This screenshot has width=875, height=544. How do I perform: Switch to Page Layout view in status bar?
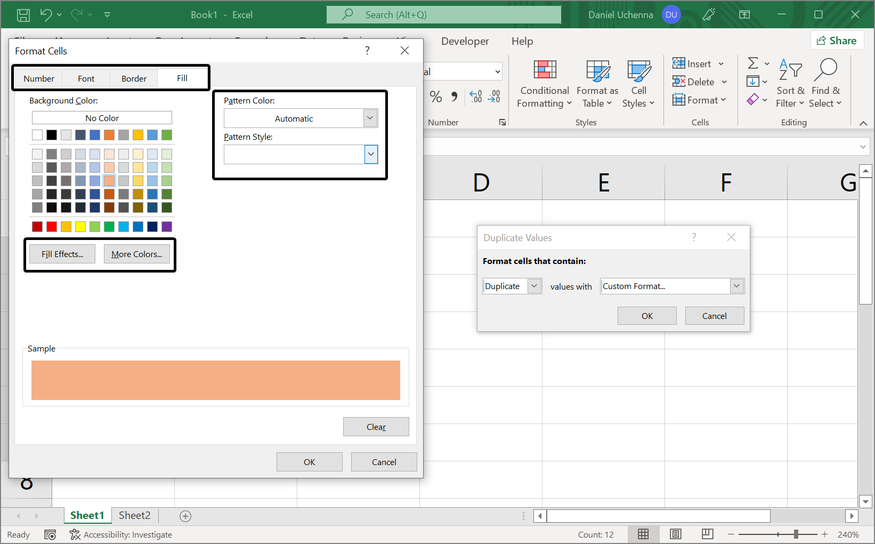tap(675, 534)
